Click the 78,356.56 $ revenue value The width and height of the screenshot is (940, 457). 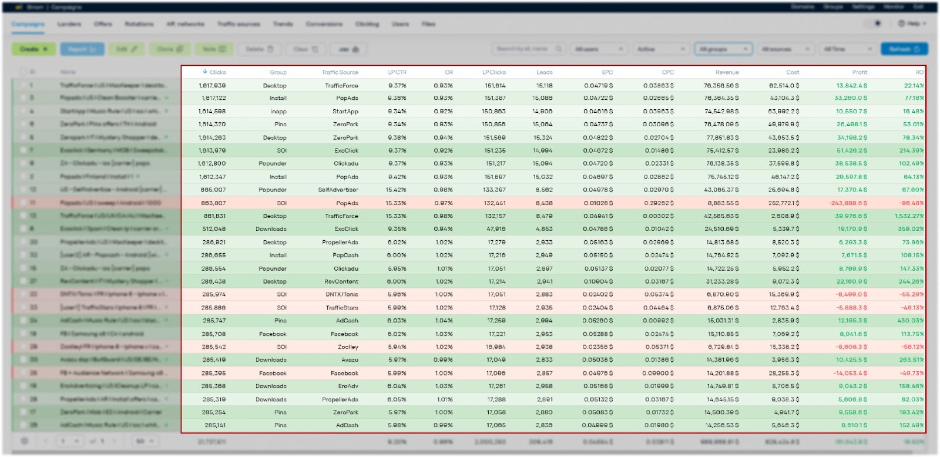coord(721,85)
